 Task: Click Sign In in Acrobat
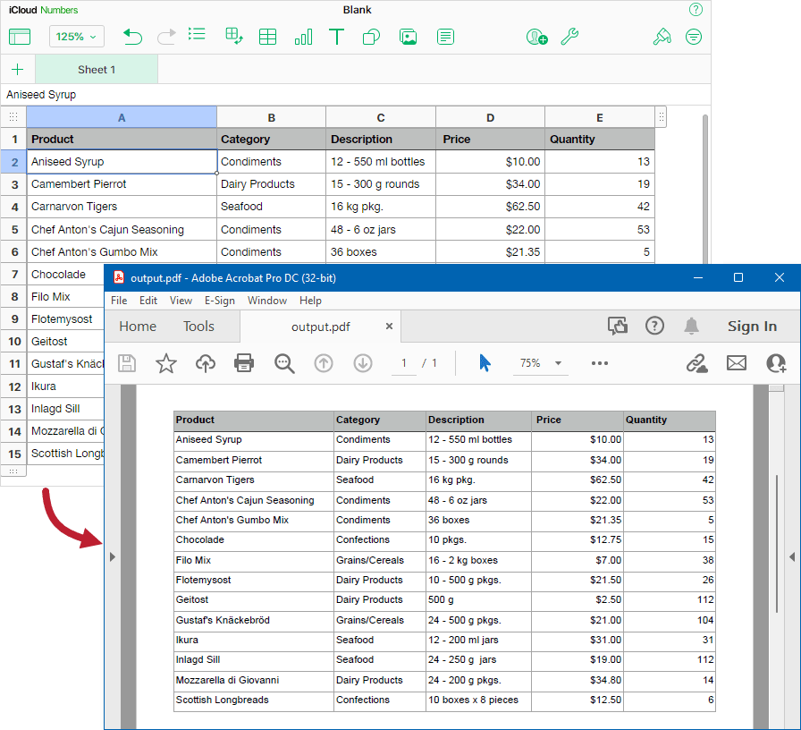pyautogui.click(x=752, y=327)
